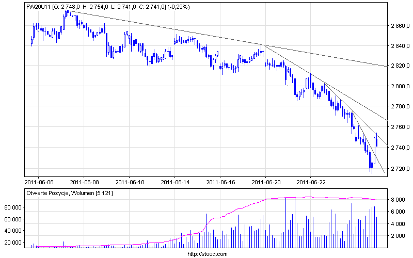
Task: Click the 2 740,0 price axis label
Action: (x=401, y=148)
